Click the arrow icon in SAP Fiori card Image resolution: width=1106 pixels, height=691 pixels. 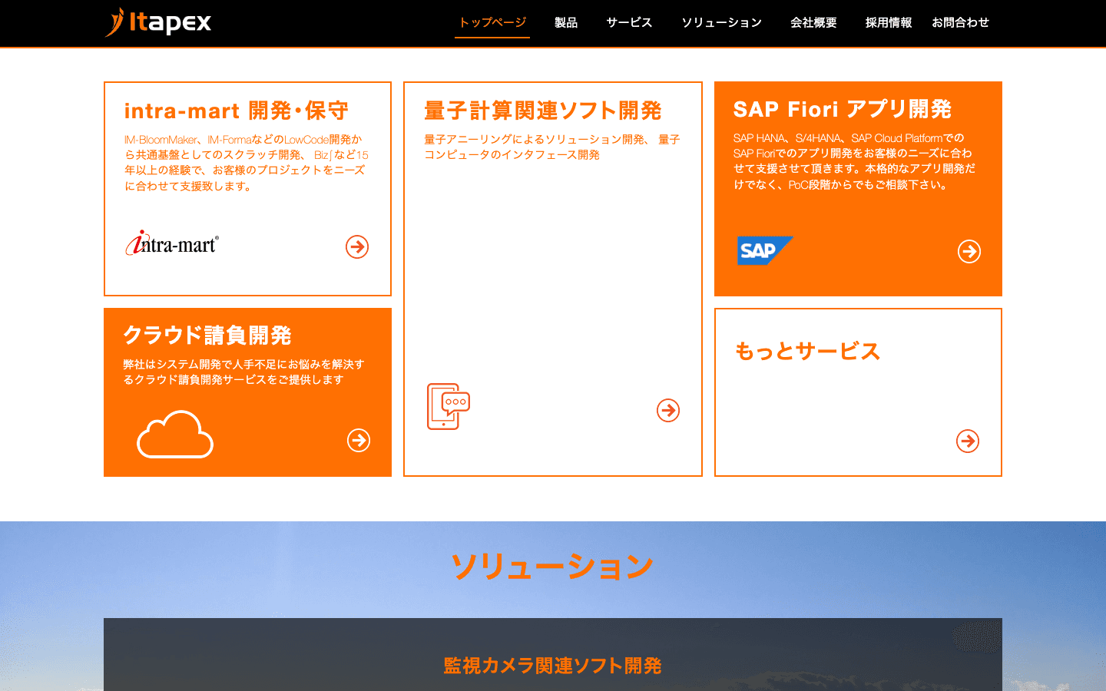pyautogui.click(x=969, y=251)
